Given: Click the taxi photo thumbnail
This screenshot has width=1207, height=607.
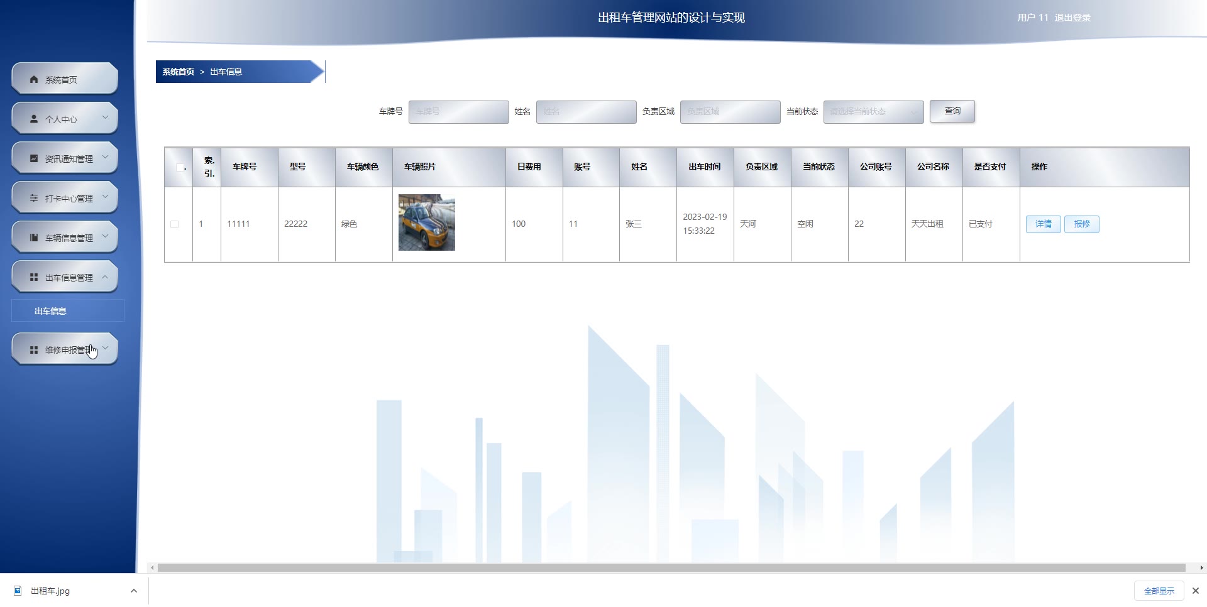Looking at the screenshot, I should point(427,222).
